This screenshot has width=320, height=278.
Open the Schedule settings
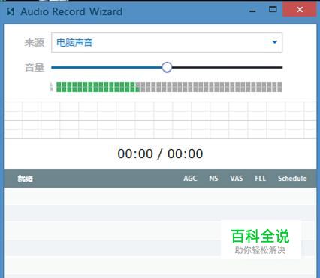[292, 179]
